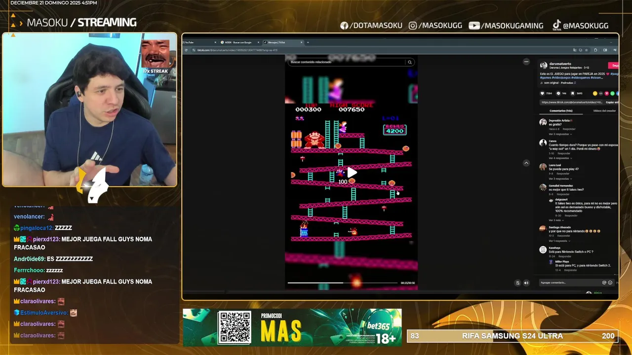Click the meme face '17x STREAK' thumbnail
Image resolution: width=632 pixels, height=355 pixels.
(156, 53)
